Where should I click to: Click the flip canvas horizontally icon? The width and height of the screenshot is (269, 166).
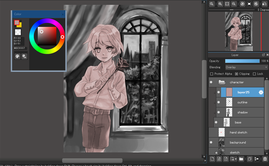click(x=264, y=4)
